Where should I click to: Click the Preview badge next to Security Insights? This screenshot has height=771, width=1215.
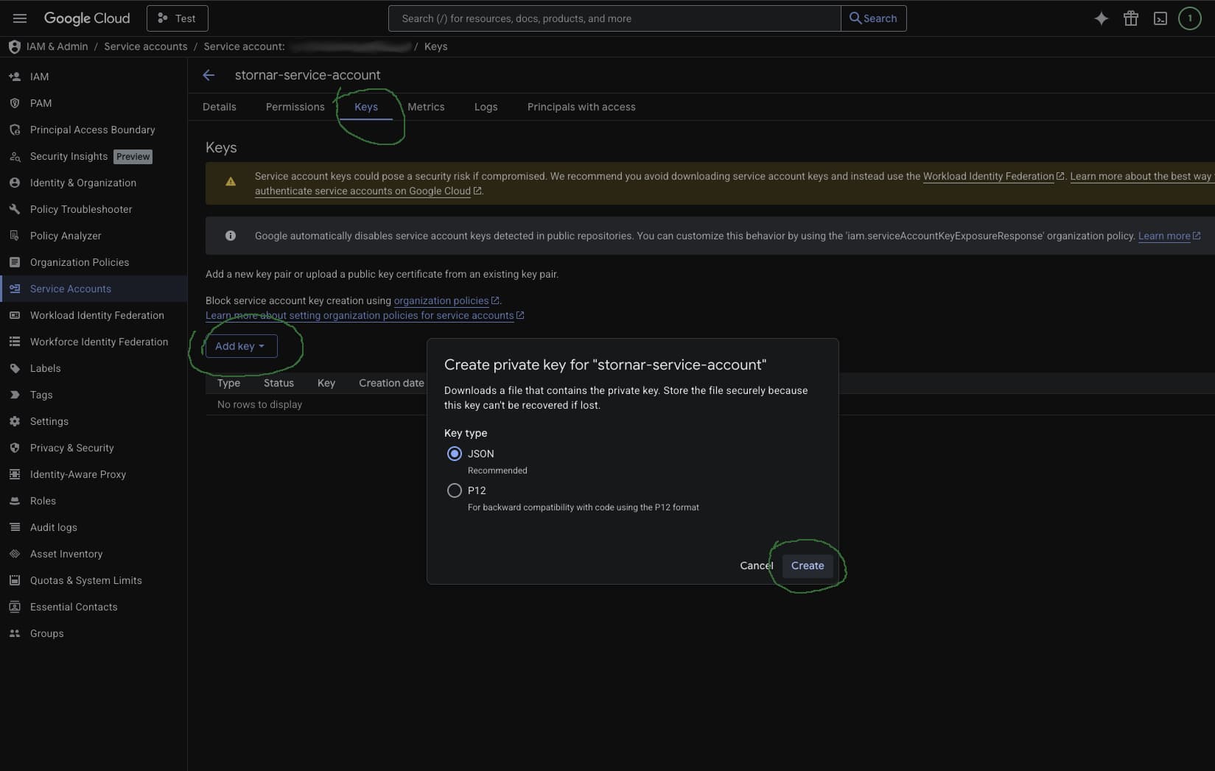point(133,156)
